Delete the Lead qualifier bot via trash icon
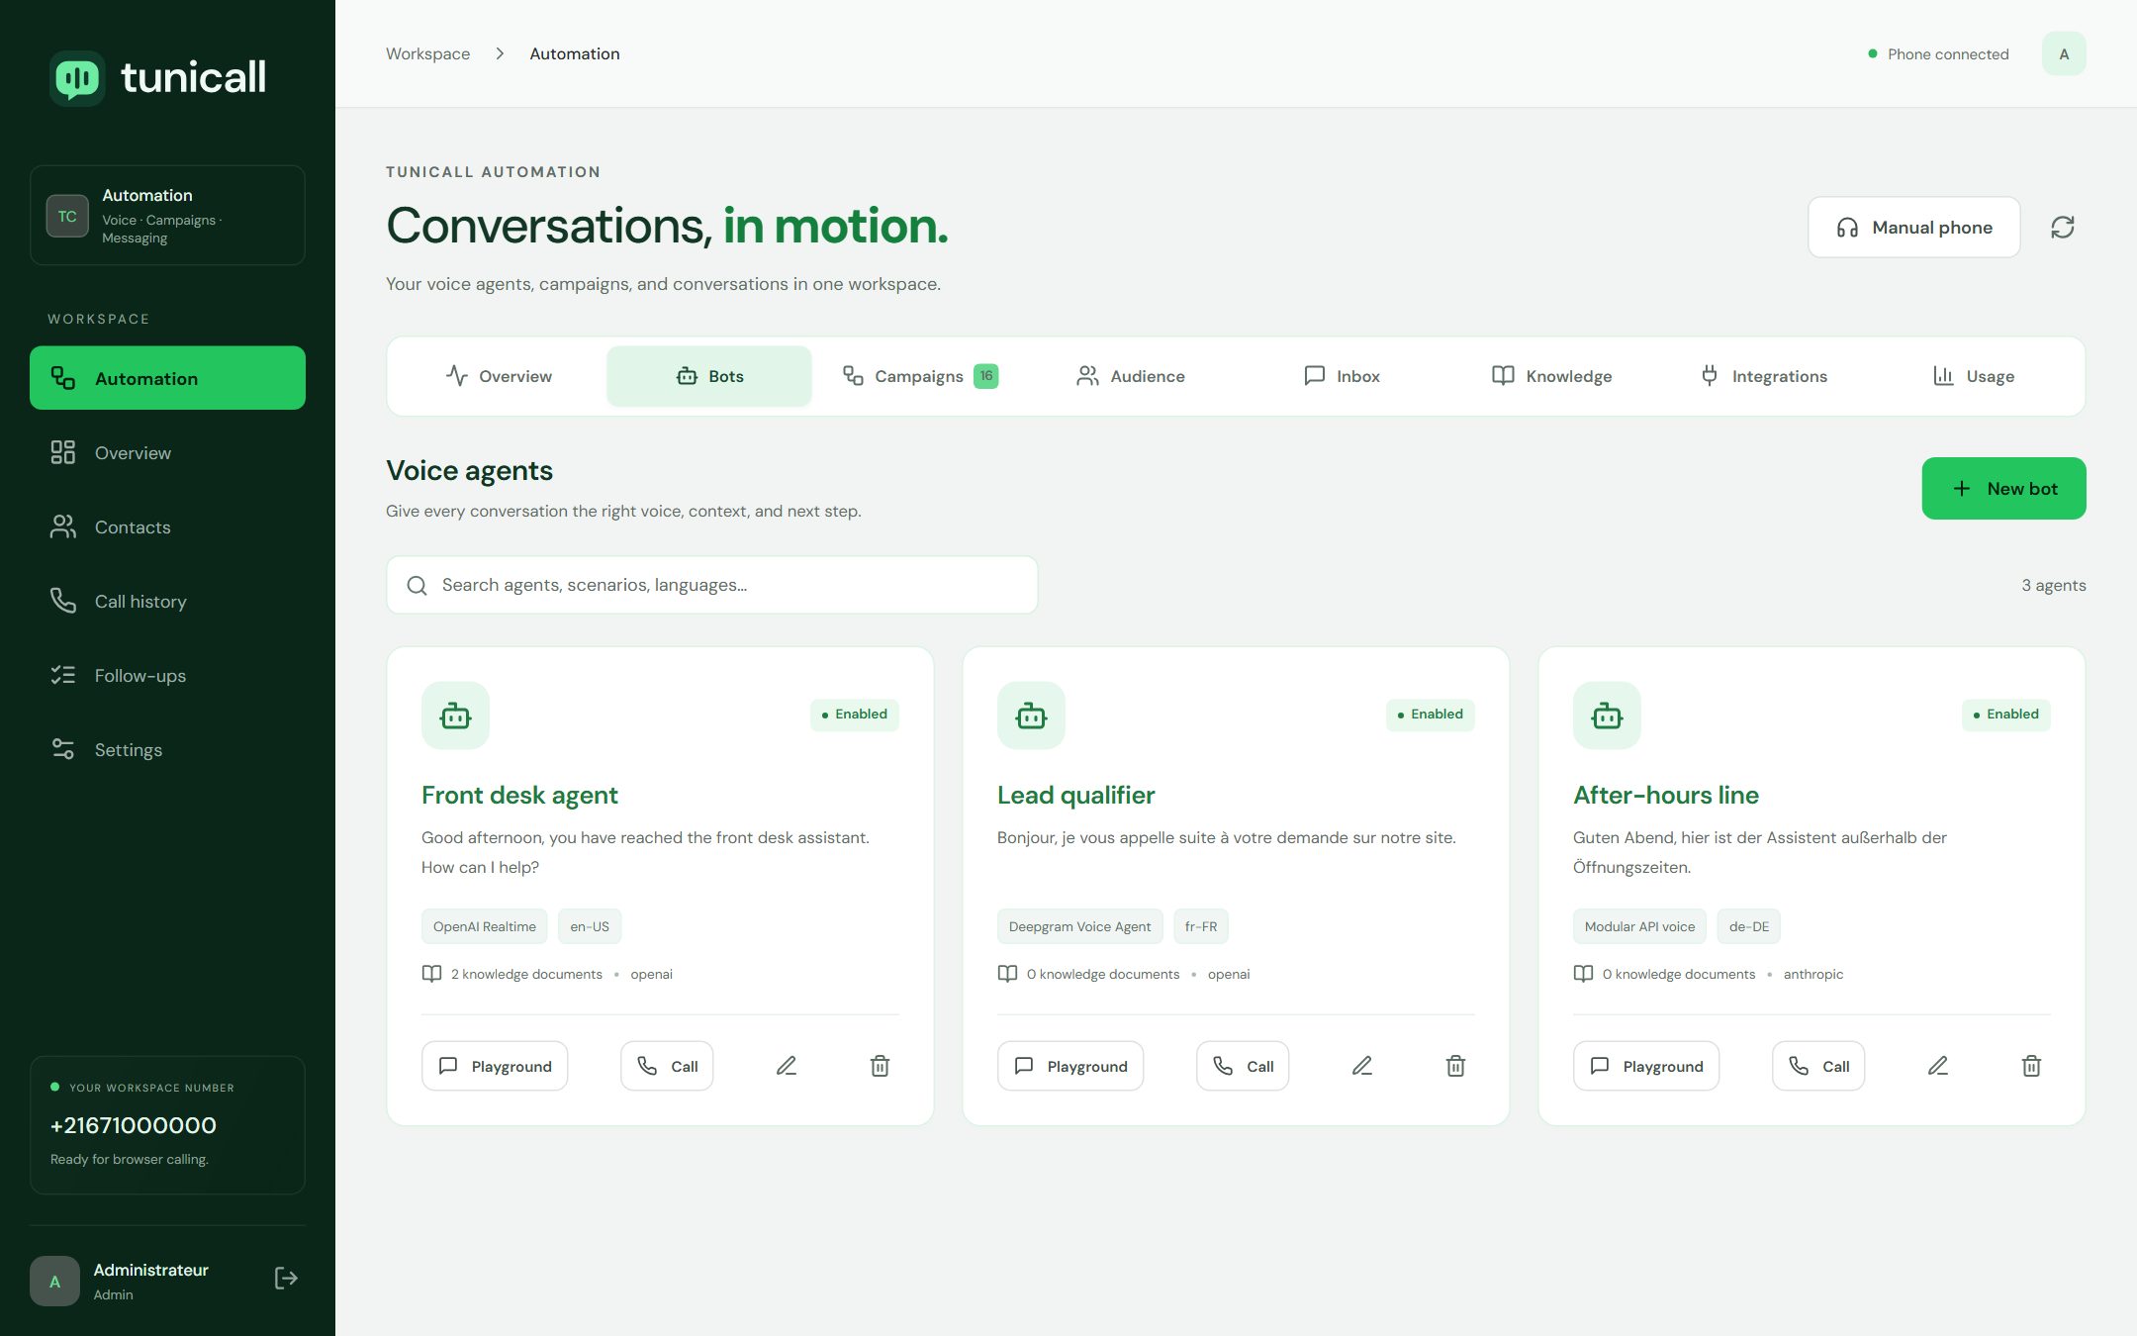Image resolution: width=2137 pixels, height=1336 pixels. pos(1455,1066)
